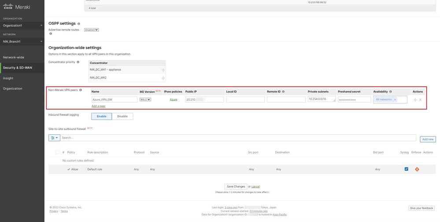Click drag handle for NW_DC_MX1 appliance
Screen dimensions: 440x222
pos(163,70)
